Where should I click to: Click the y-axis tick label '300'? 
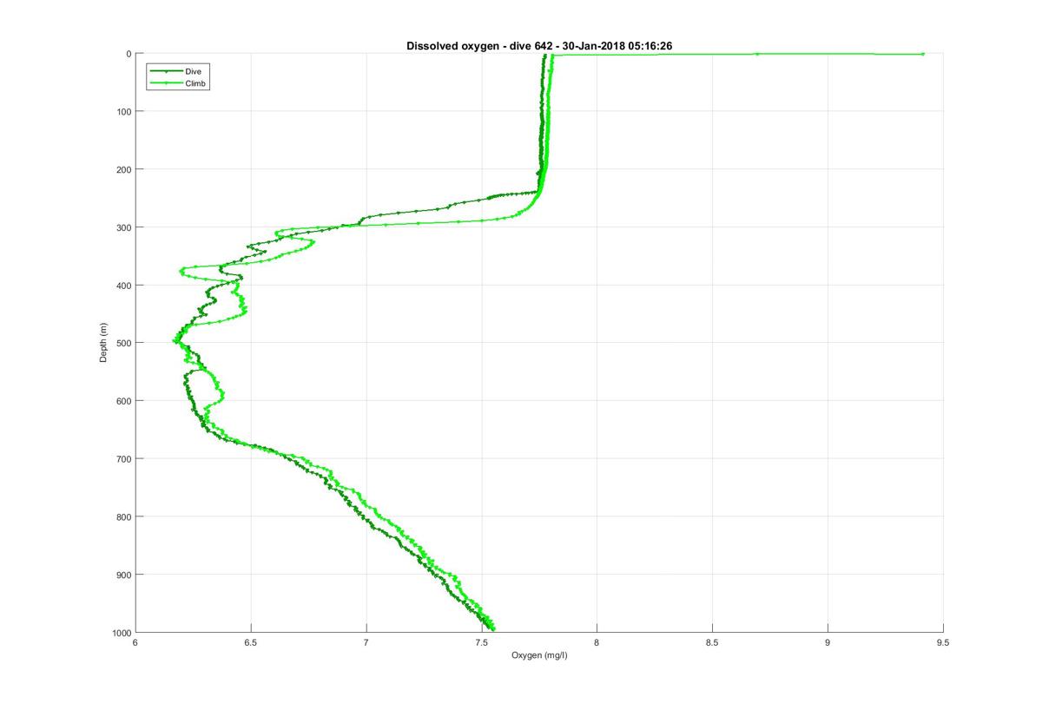[x=124, y=227]
